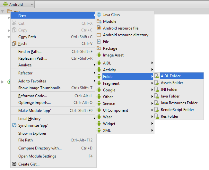This screenshot has height=170, width=209.
Task: Click the Create Gist GitHub icon
Action: click(14, 164)
